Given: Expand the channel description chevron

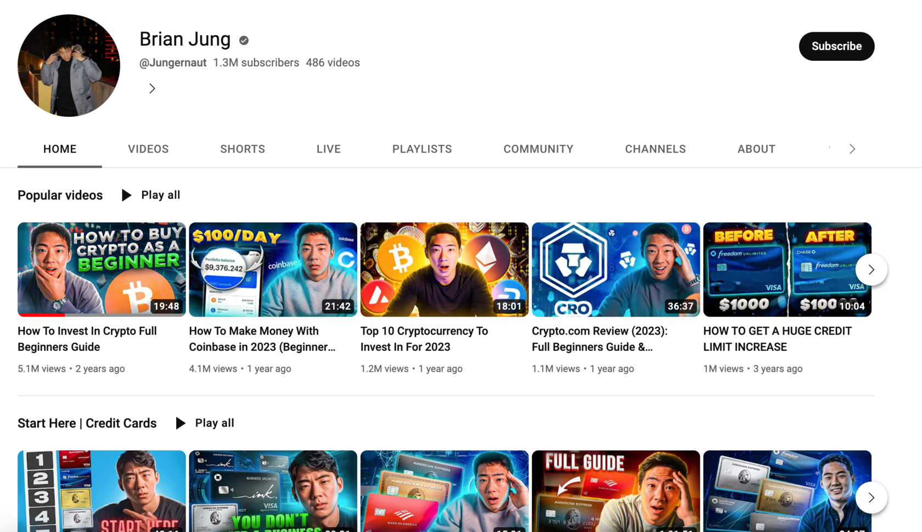Looking at the screenshot, I should click(152, 88).
